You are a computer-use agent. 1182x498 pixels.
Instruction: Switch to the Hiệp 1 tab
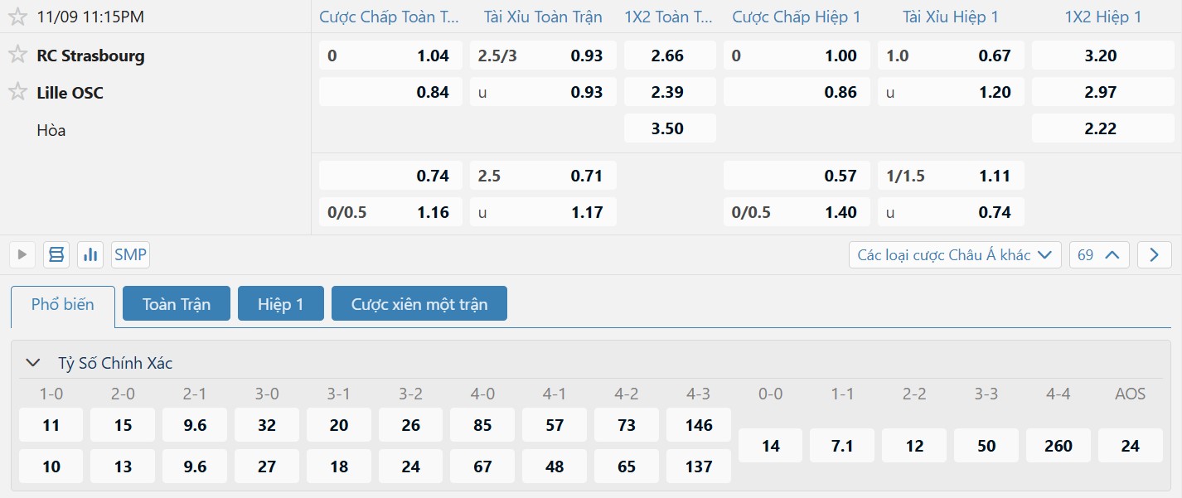(x=280, y=304)
